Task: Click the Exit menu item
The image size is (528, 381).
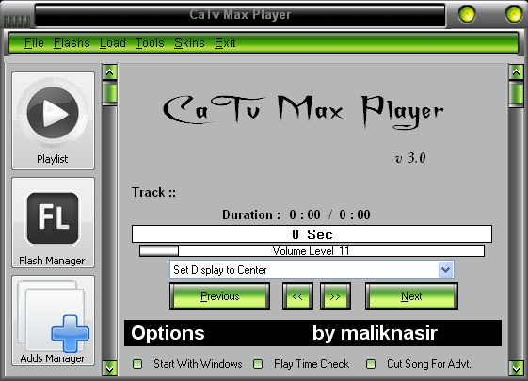Action: click(x=225, y=43)
